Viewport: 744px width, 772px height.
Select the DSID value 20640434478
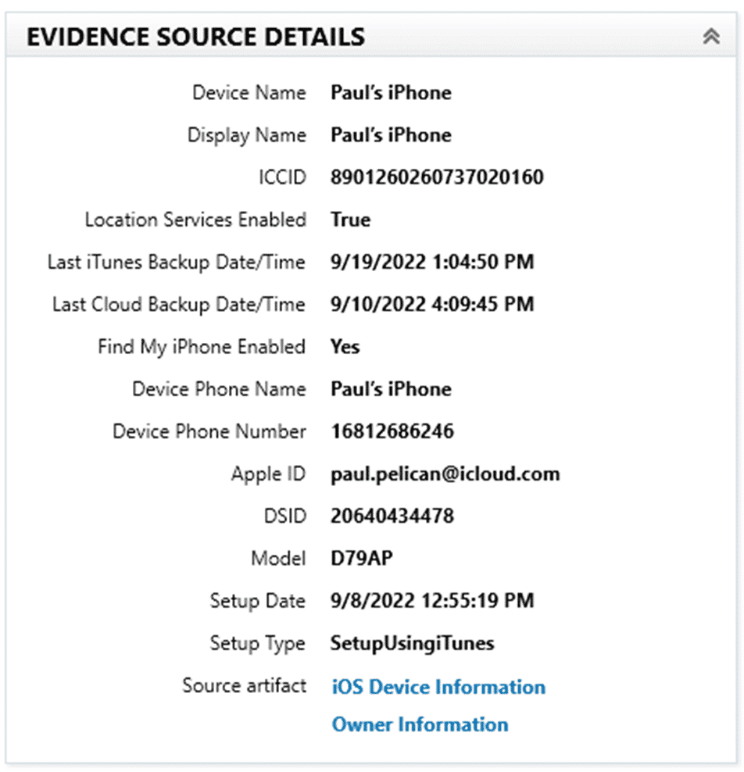coord(392,516)
